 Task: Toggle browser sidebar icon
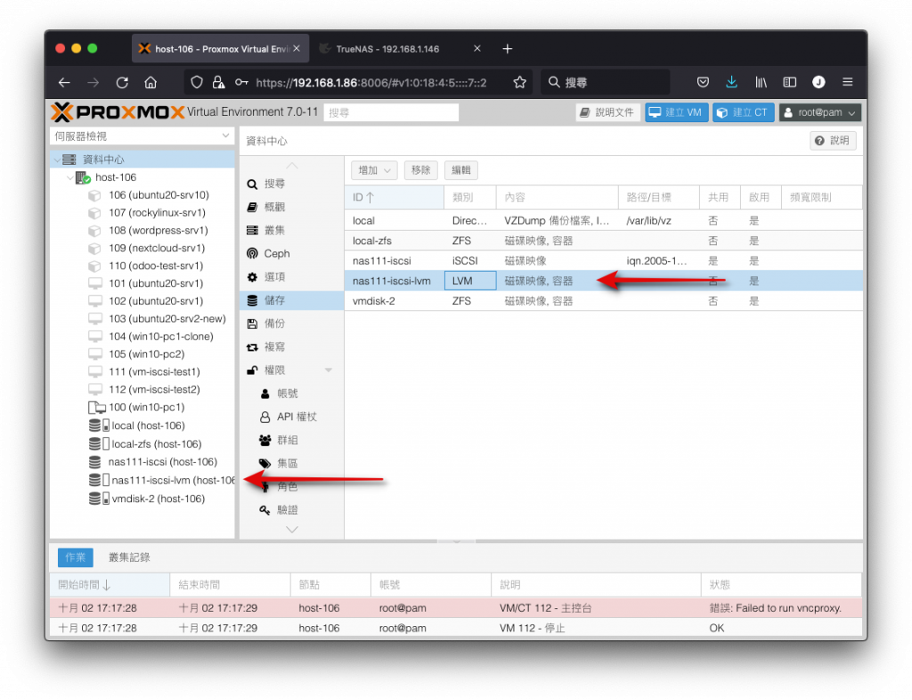pyautogui.click(x=789, y=83)
